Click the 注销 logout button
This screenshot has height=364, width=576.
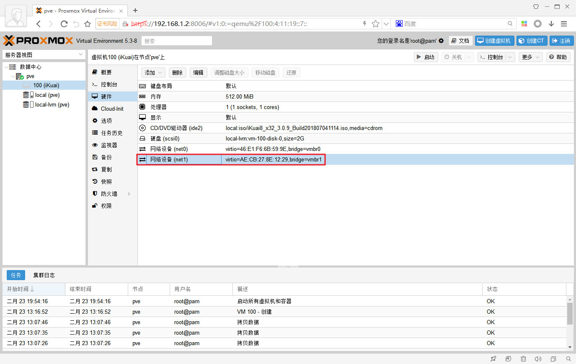(x=561, y=41)
